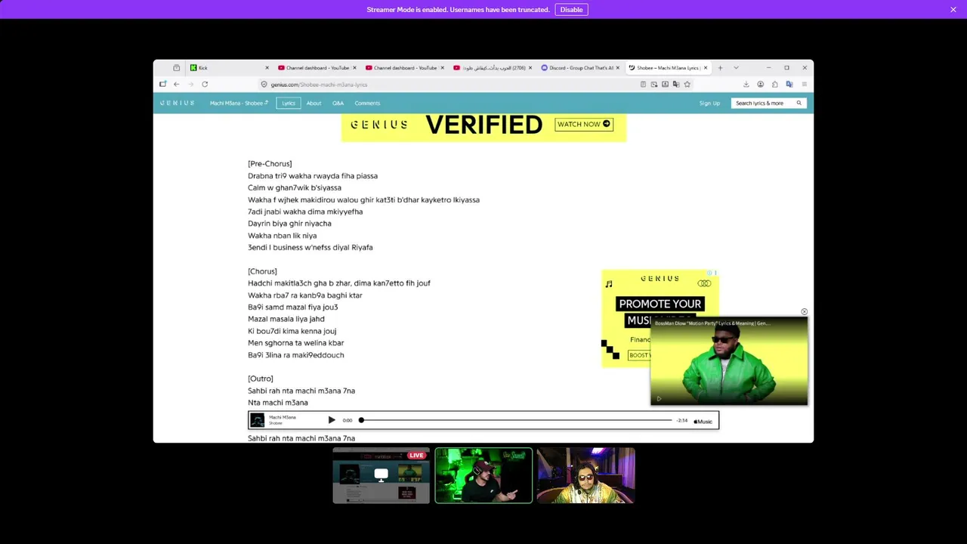Open the browser hamburger menu
This screenshot has width=967, height=544.
coord(804,85)
